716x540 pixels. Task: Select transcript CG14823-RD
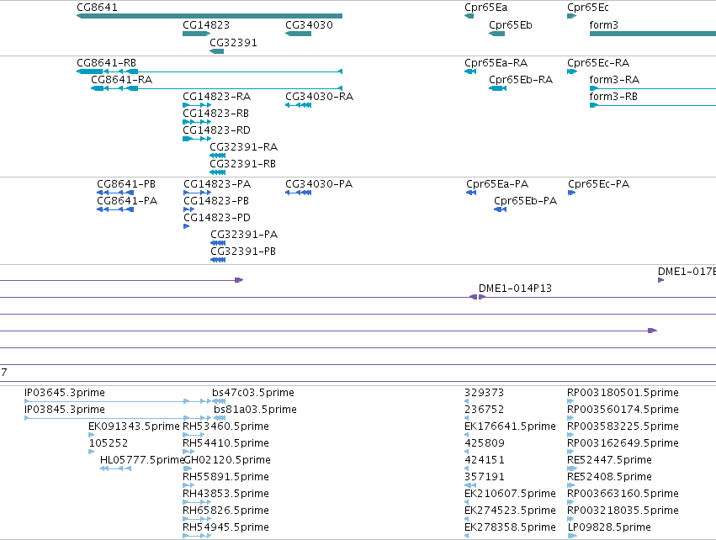(197, 139)
